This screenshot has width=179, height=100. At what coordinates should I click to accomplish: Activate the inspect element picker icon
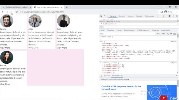click(x=101, y=16)
